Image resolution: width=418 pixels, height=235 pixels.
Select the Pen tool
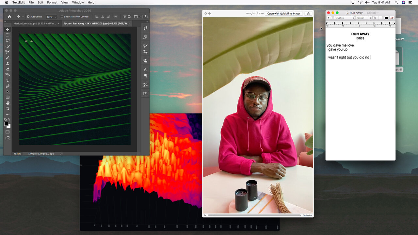[8, 86]
